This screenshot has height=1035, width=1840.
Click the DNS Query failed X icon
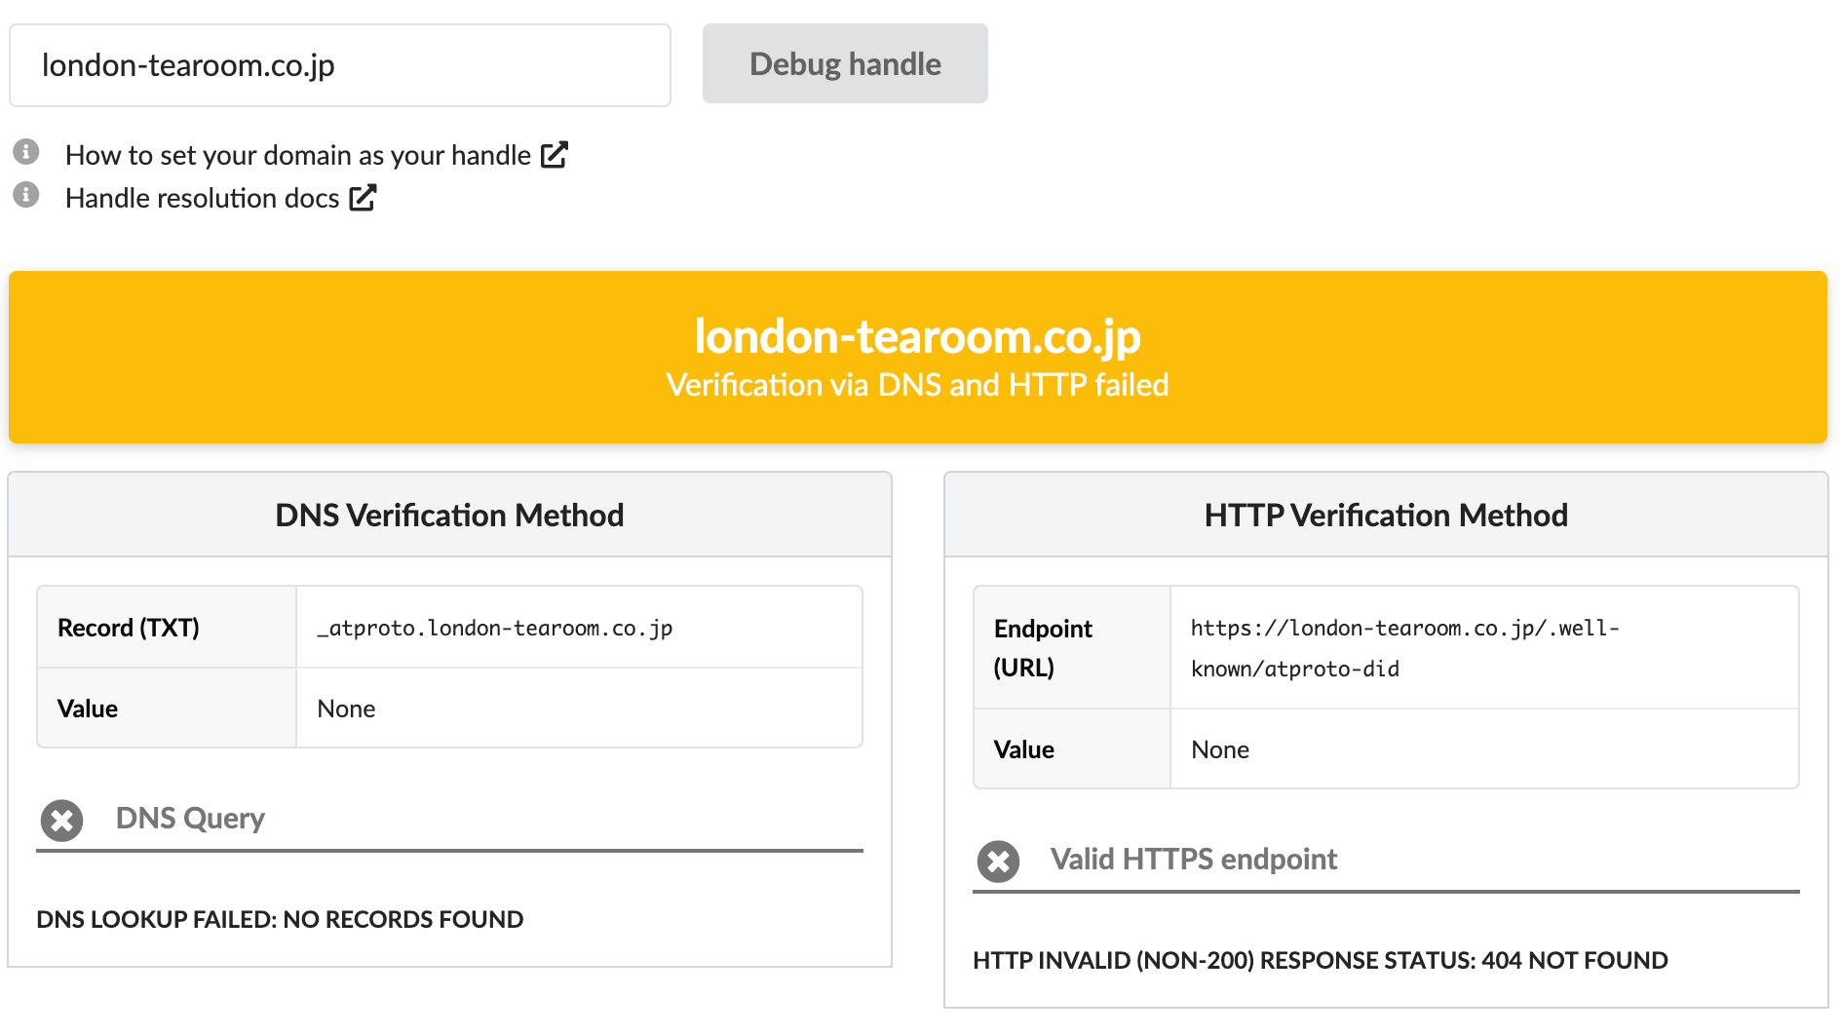pyautogui.click(x=61, y=820)
